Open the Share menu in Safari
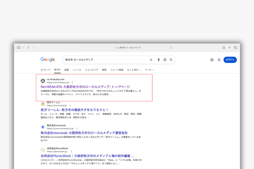The width and height of the screenshot is (254, 169). coord(224,47)
